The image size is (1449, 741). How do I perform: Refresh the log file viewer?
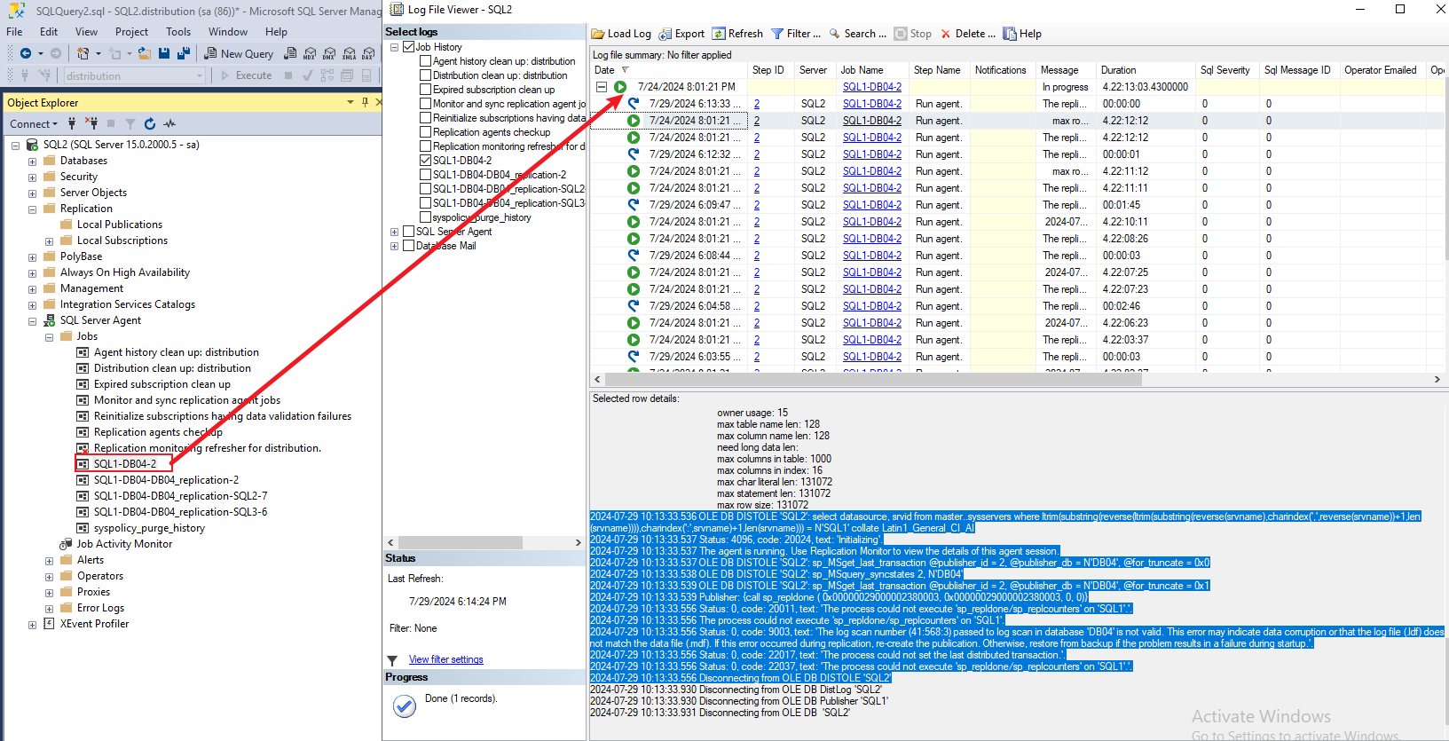[x=737, y=34]
